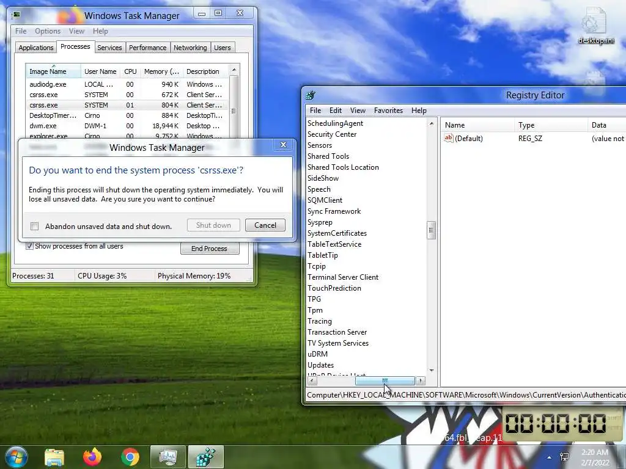Image resolution: width=626 pixels, height=469 pixels.
Task: Select Registry Editor taskbar button
Action: tap(205, 457)
